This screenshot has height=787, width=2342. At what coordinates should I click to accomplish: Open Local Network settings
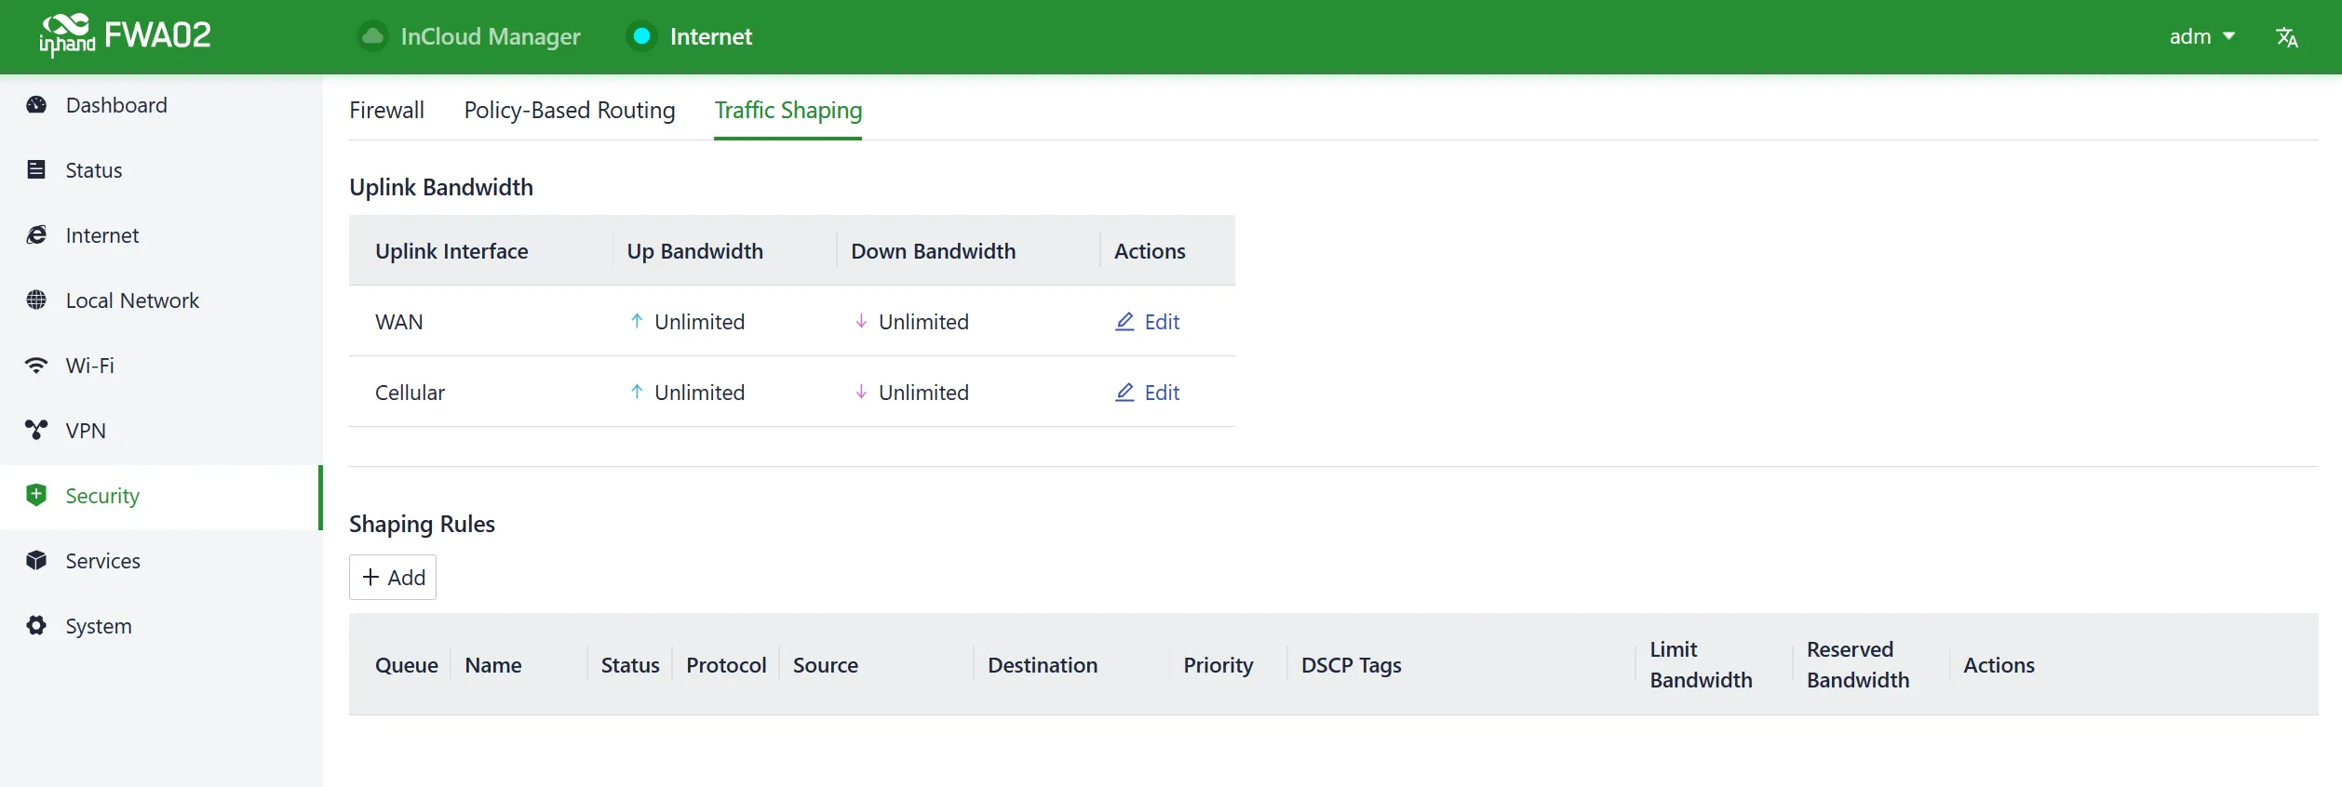pos(161,300)
